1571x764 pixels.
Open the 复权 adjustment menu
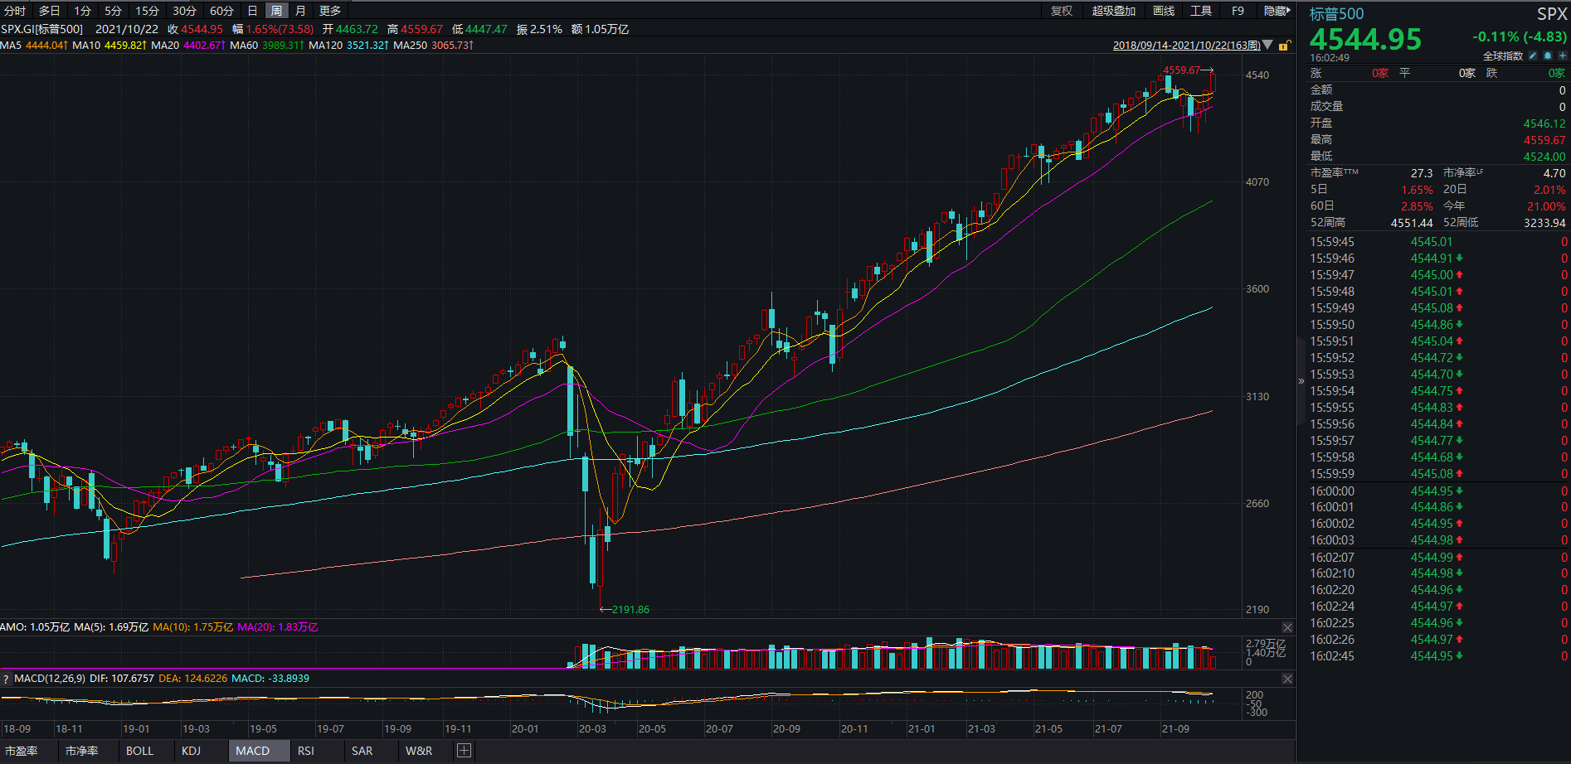pyautogui.click(x=1062, y=11)
